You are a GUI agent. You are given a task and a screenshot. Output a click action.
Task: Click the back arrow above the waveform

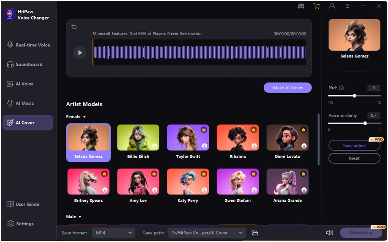pyautogui.click(x=74, y=27)
